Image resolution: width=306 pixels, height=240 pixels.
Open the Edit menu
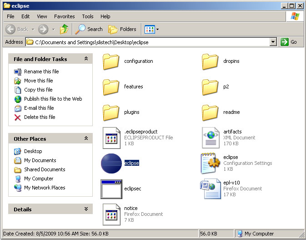(x=25, y=16)
